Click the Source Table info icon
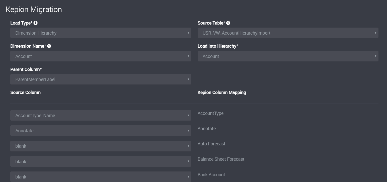387x182 pixels. (228, 23)
